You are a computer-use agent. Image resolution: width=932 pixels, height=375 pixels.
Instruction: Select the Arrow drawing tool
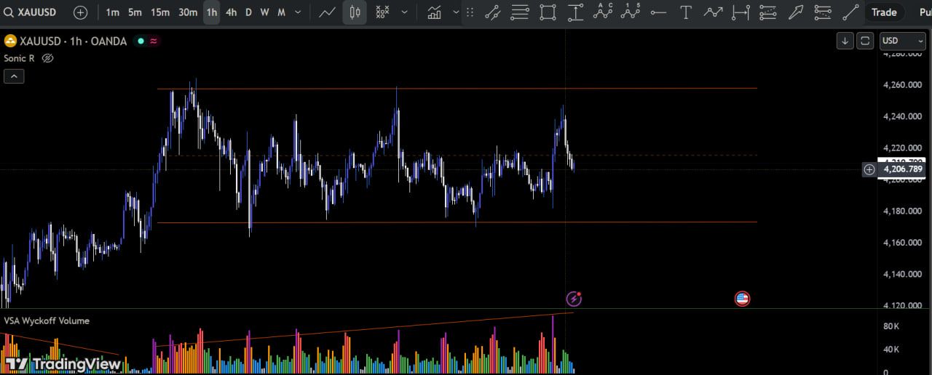click(795, 12)
